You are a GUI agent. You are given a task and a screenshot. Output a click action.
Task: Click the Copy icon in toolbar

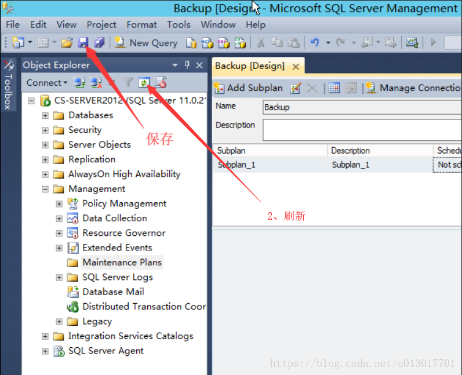point(277,43)
